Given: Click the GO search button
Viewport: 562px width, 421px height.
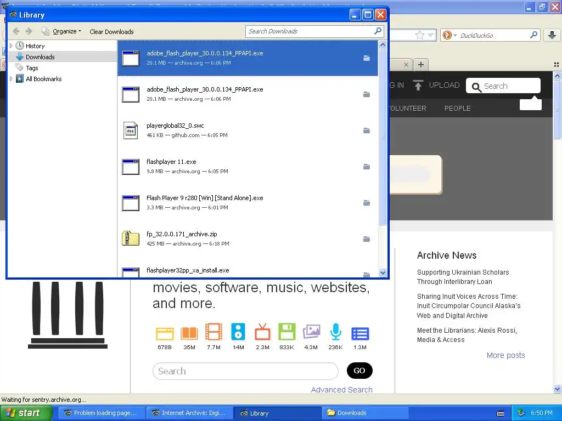Looking at the screenshot, I should pos(359,371).
